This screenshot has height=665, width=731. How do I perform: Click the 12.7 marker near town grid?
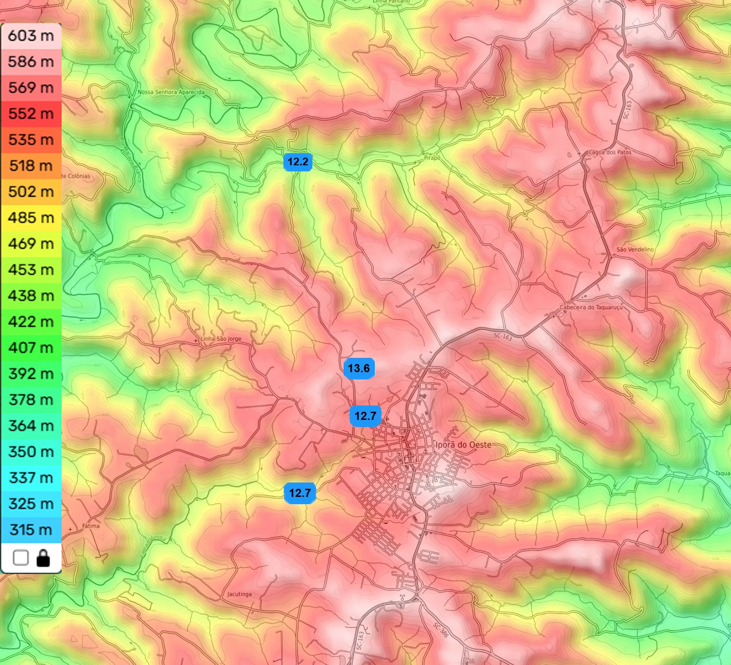365,416
